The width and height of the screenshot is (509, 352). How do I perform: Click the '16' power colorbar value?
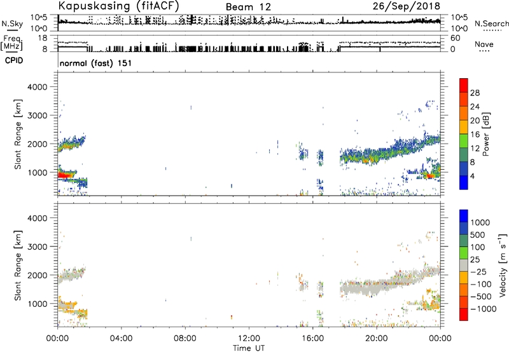click(x=475, y=135)
